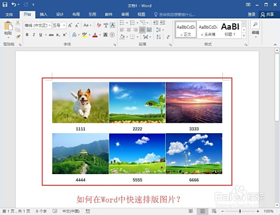Switch to Web Layout view icon
280x215 pixels.
tap(214, 211)
